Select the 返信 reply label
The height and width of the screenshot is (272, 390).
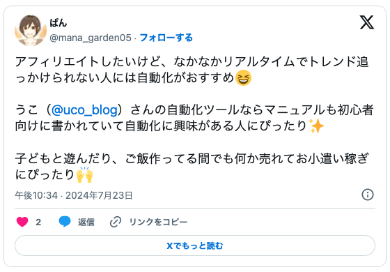[86, 222]
